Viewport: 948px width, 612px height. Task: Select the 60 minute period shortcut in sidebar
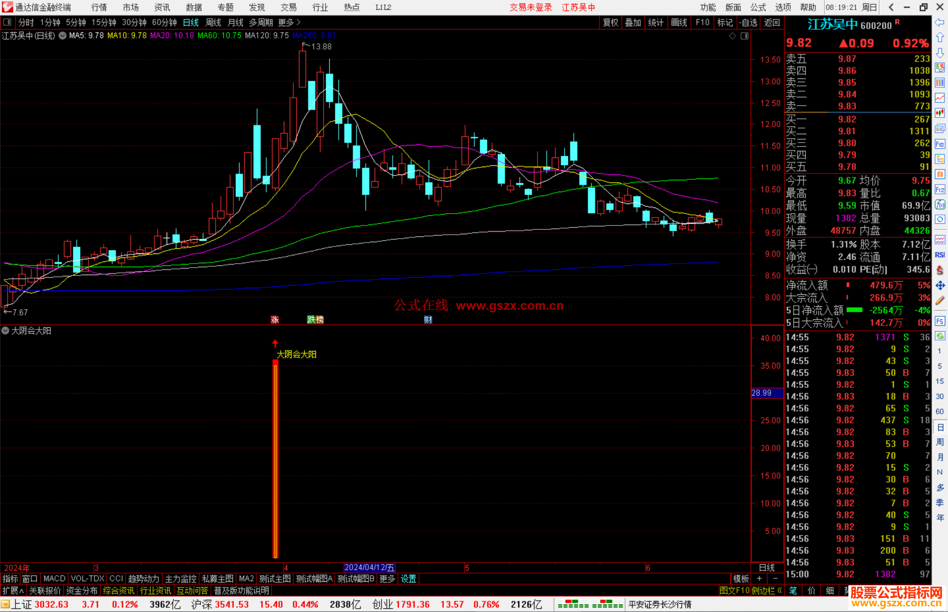[940, 412]
